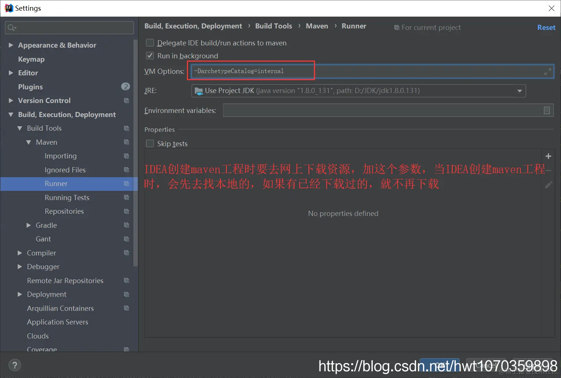Expand the Gradle node
Viewport: 561px width, 378px height.
click(29, 225)
